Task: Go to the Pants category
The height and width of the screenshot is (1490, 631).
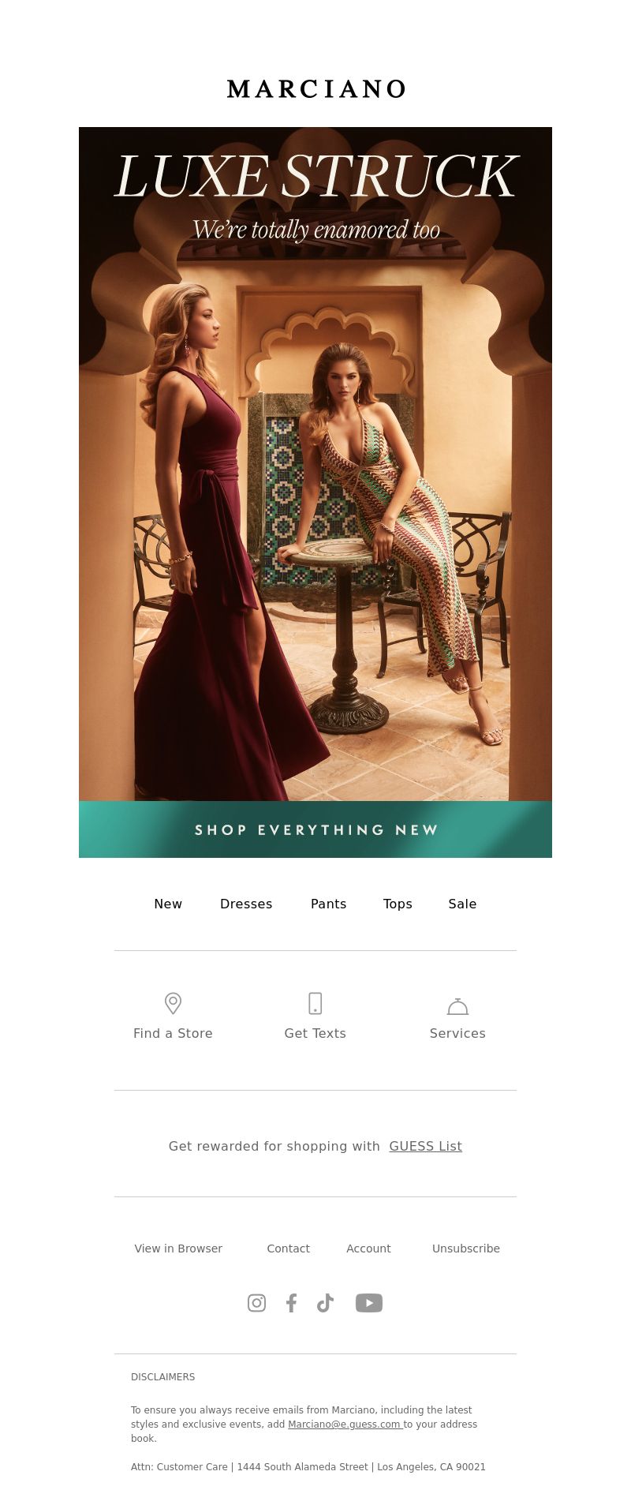Action: pos(328,904)
